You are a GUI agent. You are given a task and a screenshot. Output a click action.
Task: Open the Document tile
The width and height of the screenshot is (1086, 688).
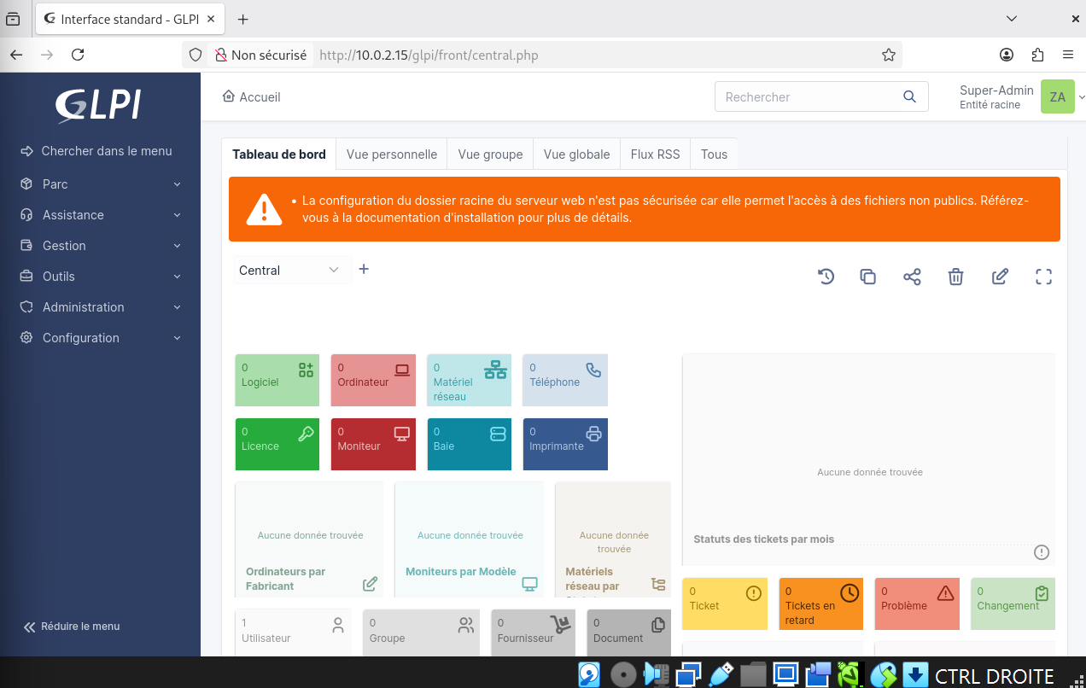pos(629,633)
